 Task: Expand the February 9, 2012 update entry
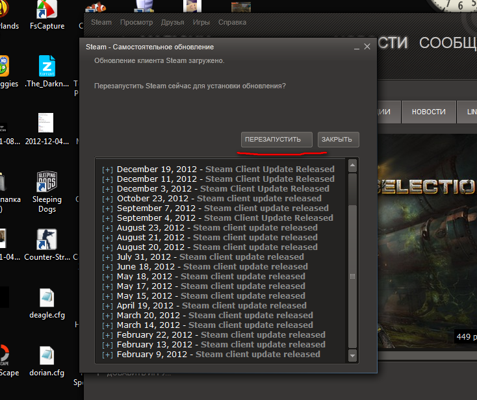tap(107, 355)
